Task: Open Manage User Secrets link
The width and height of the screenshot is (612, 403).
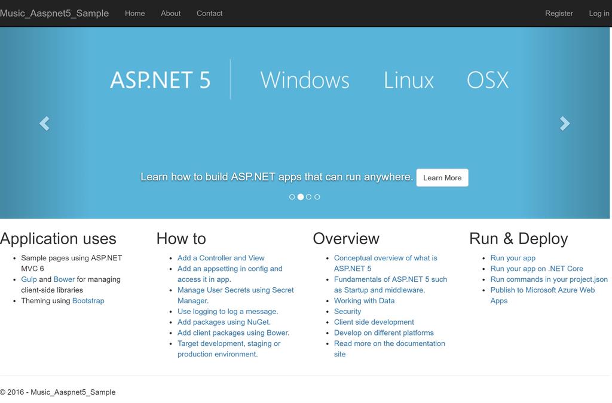Action: tap(235, 296)
